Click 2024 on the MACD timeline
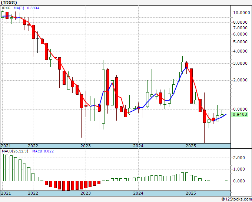The height and width of the screenshot is (202, 252). click(138, 193)
